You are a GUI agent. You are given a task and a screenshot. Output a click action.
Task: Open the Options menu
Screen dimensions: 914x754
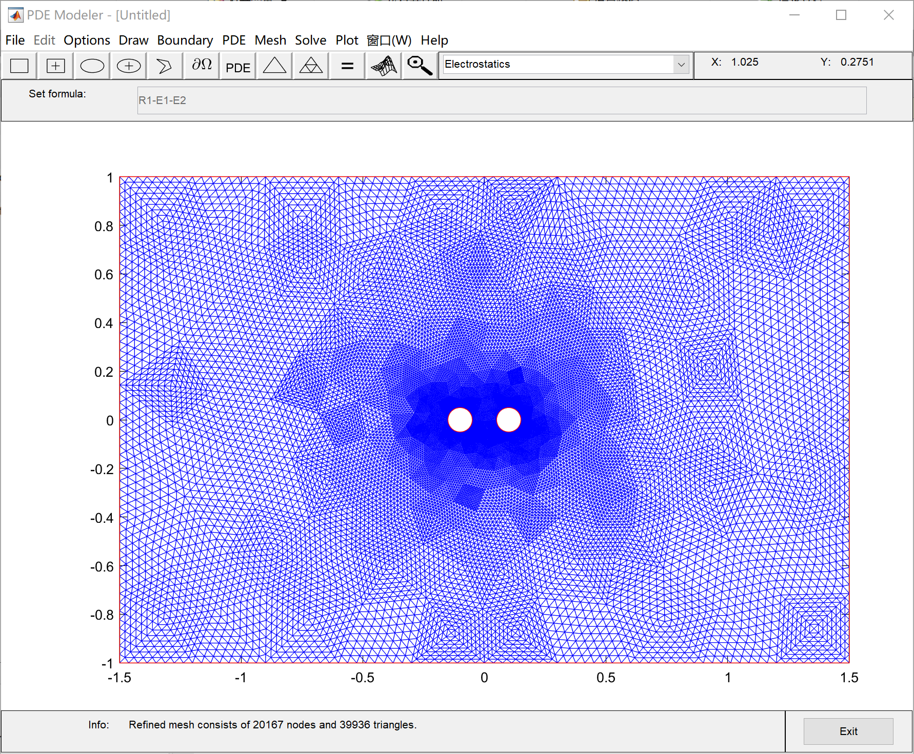tap(87, 40)
